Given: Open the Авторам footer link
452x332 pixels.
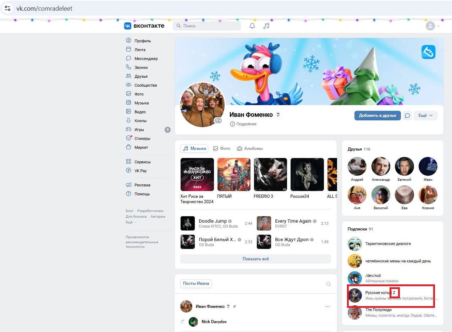Looking at the screenshot, I should point(158,217).
